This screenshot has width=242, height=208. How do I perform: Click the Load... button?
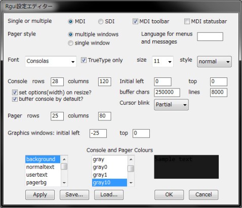109,195
